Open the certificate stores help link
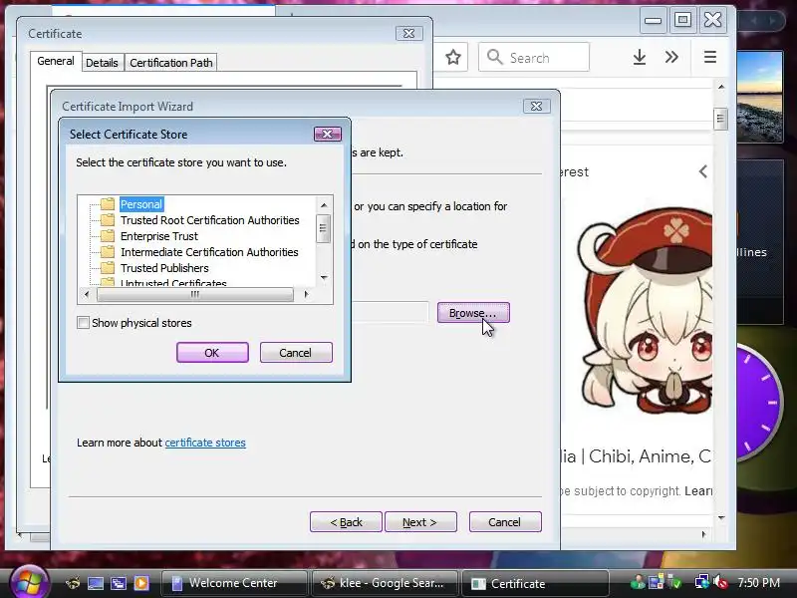 coord(205,443)
